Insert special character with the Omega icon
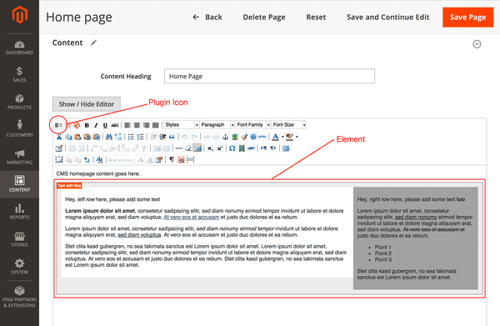Viewport: 500px width, 326px height. pos(232,148)
